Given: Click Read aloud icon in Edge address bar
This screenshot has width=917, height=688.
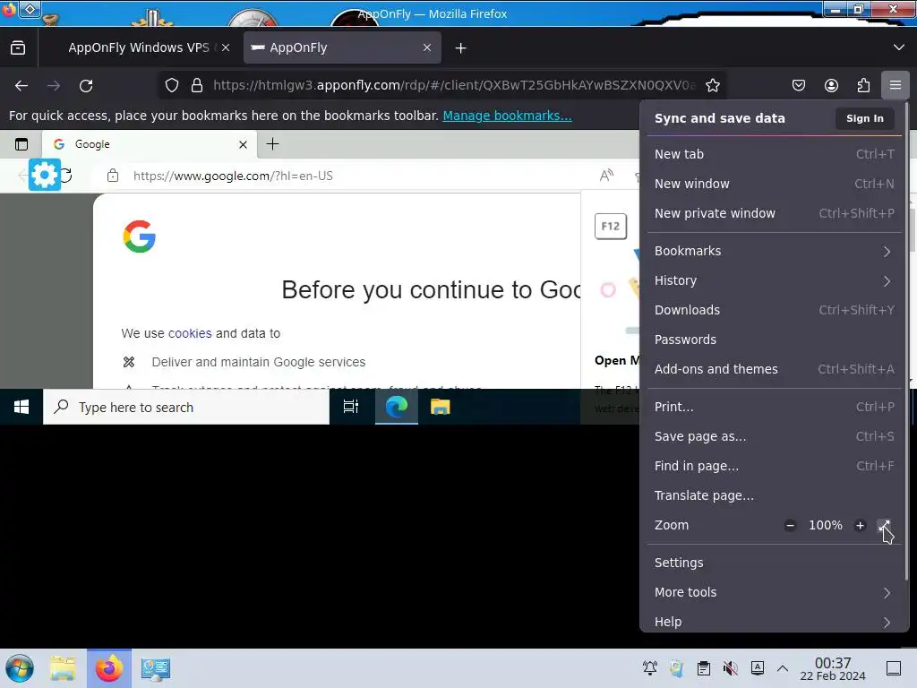Looking at the screenshot, I should (606, 176).
